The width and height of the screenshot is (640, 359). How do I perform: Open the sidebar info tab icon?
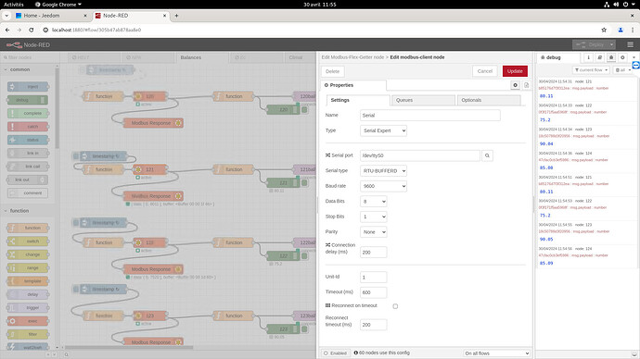pyautogui.click(x=588, y=57)
